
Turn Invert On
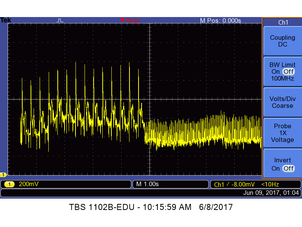[x=276, y=168]
